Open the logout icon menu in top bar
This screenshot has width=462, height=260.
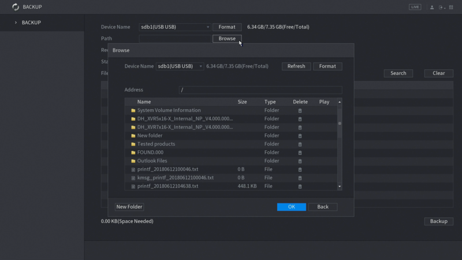[x=442, y=7]
